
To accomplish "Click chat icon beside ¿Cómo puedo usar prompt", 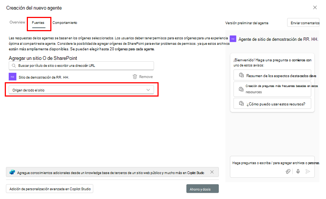I will [x=241, y=103].
